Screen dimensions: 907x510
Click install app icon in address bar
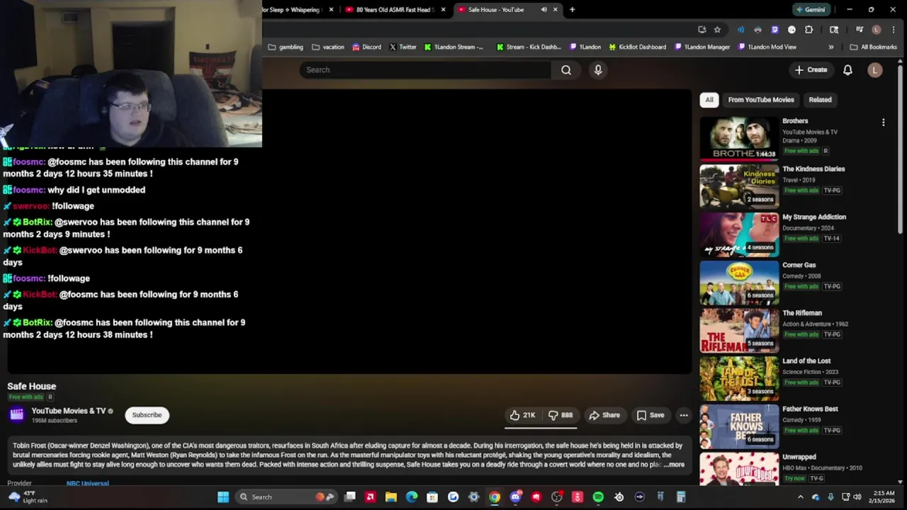(702, 30)
